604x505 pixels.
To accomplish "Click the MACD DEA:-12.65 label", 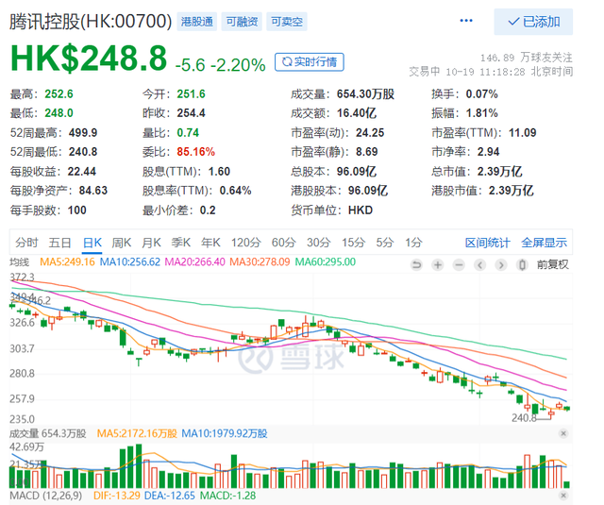I will click(x=170, y=496).
